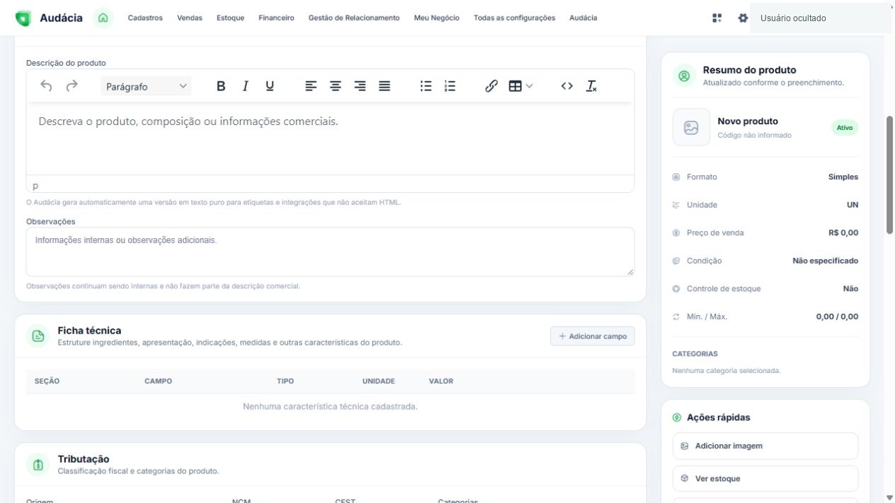Open the apps grid icon
The image size is (895, 503).
coord(717,18)
